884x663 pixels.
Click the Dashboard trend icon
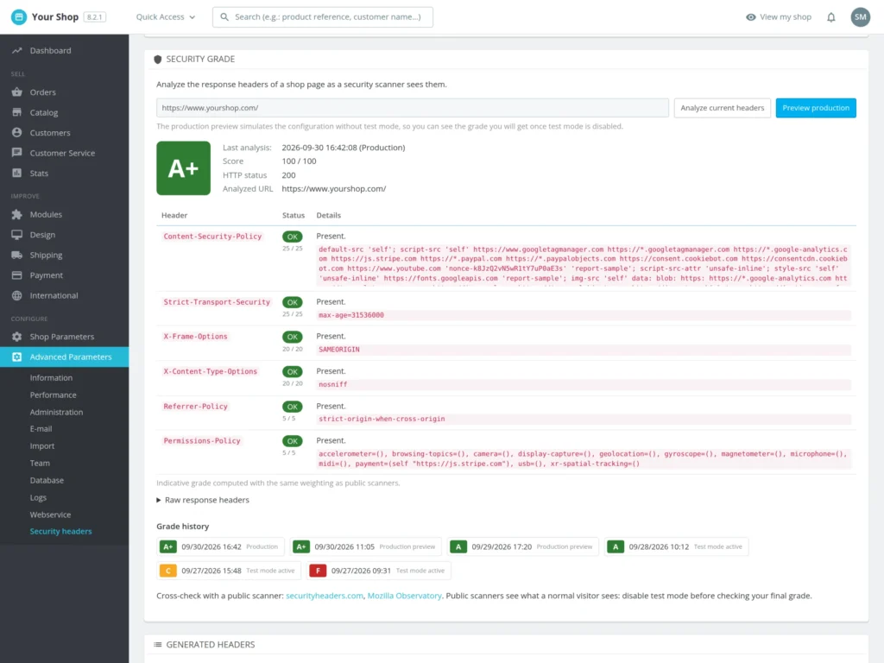tap(17, 51)
